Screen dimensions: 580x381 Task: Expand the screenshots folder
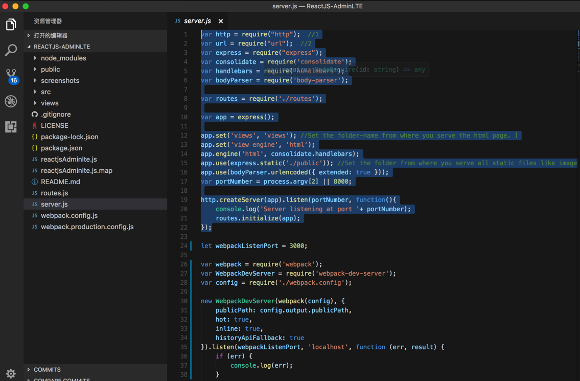60,81
